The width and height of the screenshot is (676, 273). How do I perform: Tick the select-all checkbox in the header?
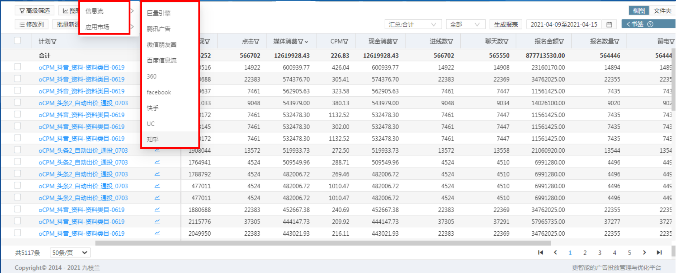click(18, 40)
